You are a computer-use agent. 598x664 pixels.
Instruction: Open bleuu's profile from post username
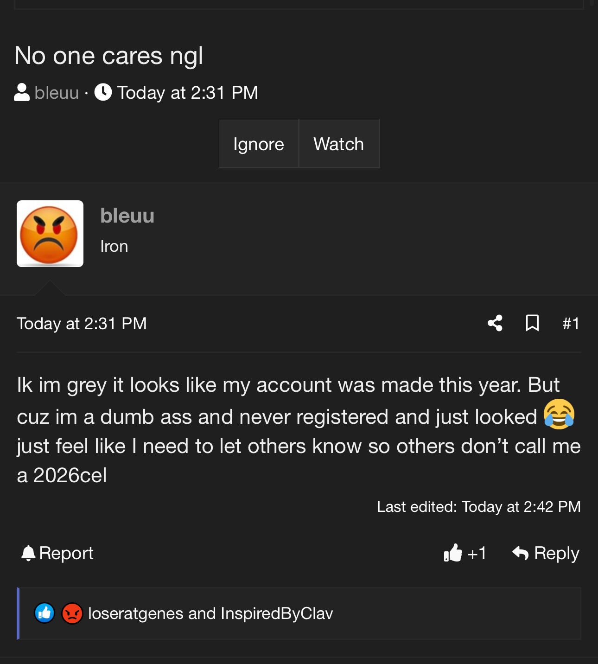(127, 216)
